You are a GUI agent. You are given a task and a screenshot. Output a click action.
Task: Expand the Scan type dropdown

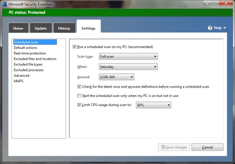128,56
